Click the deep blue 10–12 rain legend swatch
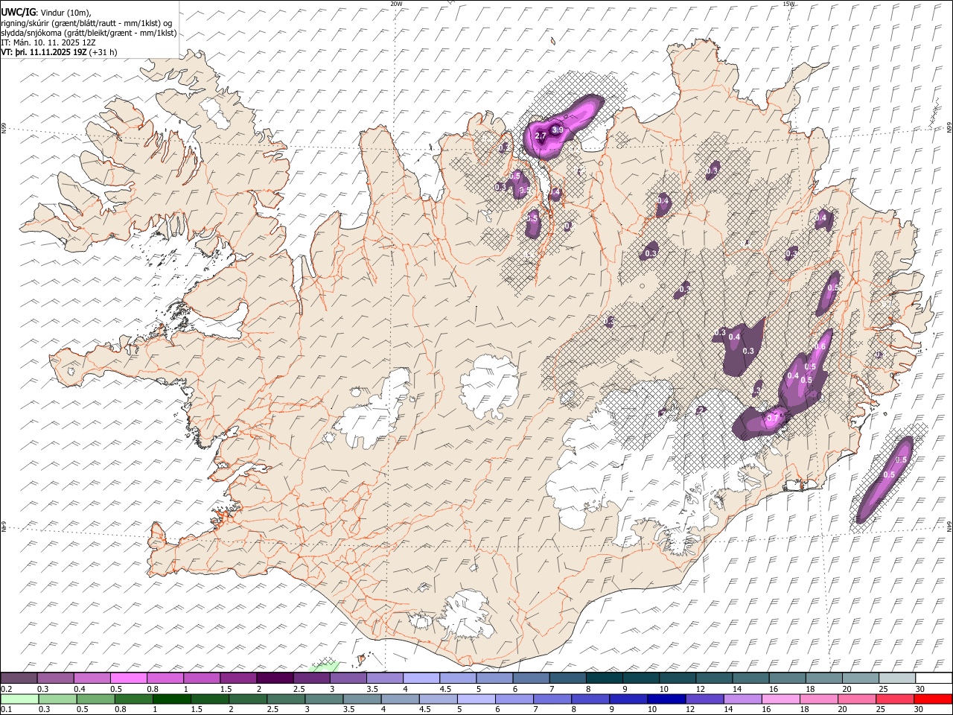The width and height of the screenshot is (953, 715). click(665, 699)
